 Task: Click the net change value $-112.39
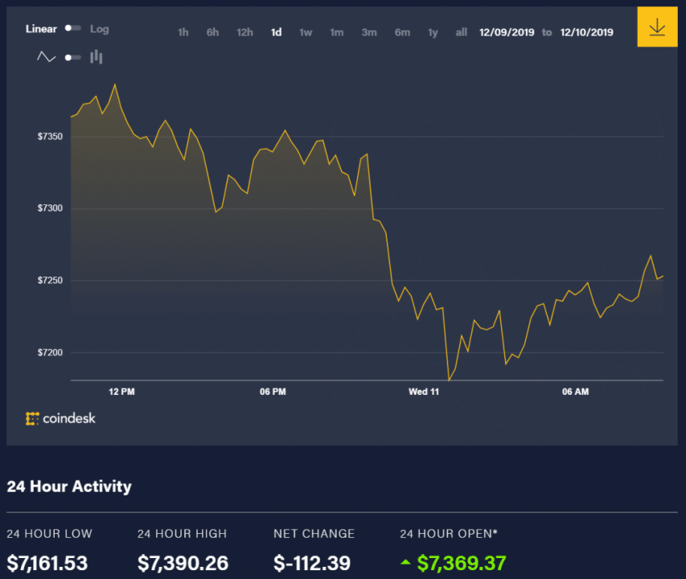[312, 563]
